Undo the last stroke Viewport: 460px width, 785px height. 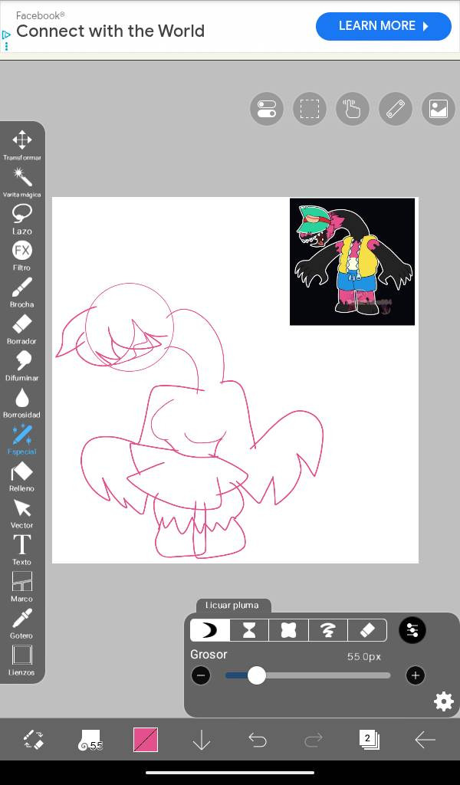258,740
